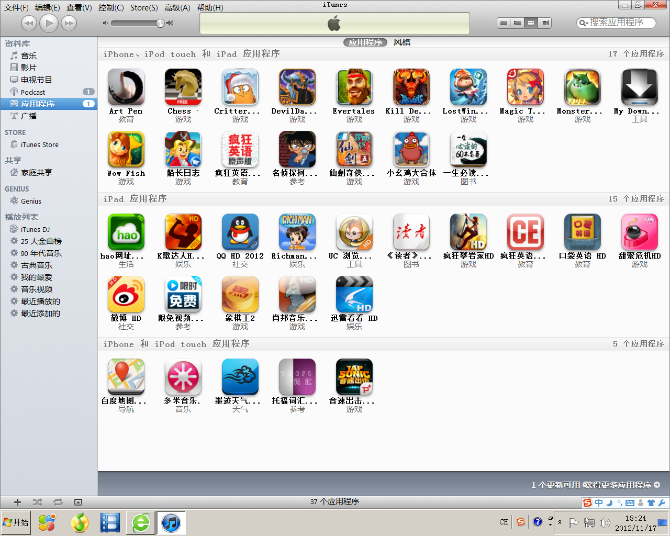This screenshot has height=536, width=670.
Task: Select the Magic T... game icon
Action: [525, 87]
